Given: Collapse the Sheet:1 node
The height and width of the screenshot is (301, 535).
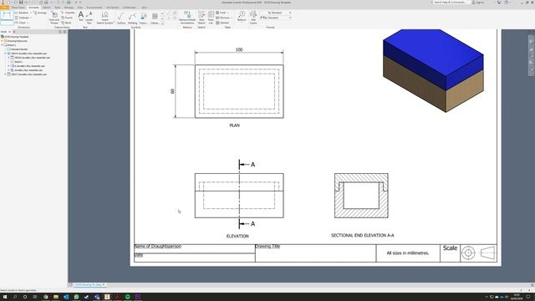Looking at the screenshot, I should (x=2, y=45).
